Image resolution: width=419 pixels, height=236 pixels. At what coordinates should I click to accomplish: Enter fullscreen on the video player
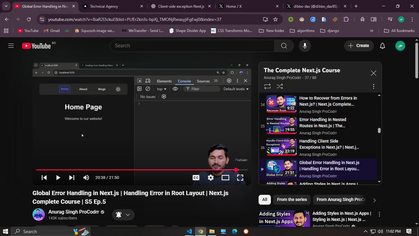pos(240,178)
